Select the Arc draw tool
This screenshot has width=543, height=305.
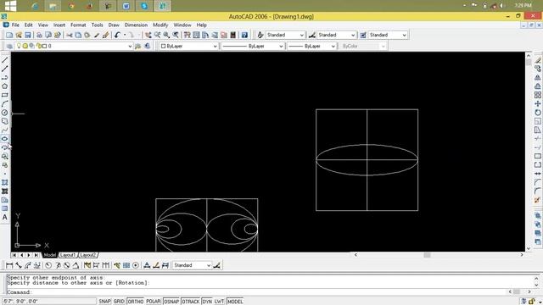[x=5, y=103]
